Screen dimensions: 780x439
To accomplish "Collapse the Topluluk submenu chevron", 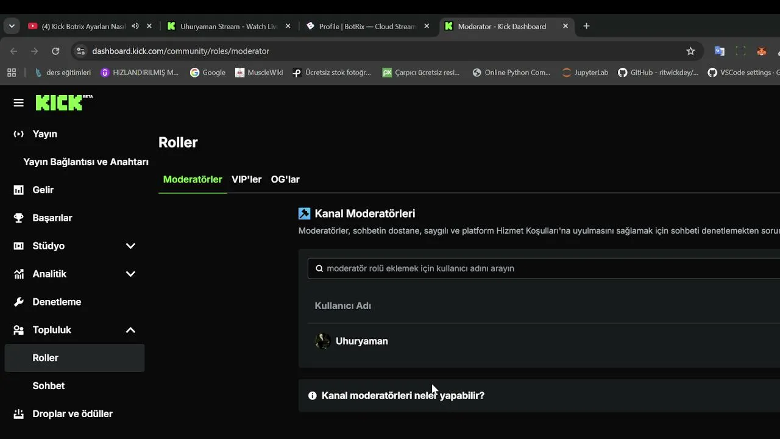I will tap(130, 330).
